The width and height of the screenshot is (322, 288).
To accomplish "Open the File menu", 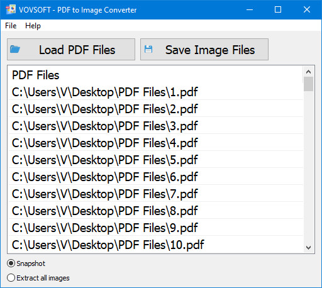I will tap(11, 26).
